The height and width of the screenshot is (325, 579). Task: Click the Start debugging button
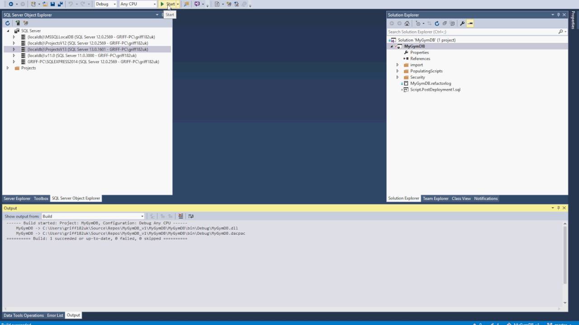click(x=167, y=4)
